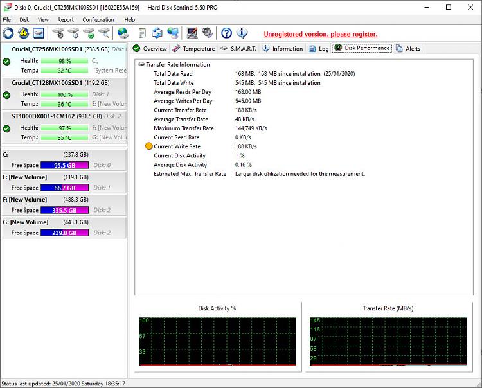Image resolution: width=482 pixels, height=388 pixels.
Task: Select the Crucial_CT128MX100SSD1 disk
Action: pyautogui.click(x=46, y=83)
